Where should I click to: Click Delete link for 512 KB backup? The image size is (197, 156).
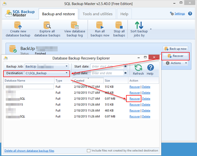(x=146, y=87)
